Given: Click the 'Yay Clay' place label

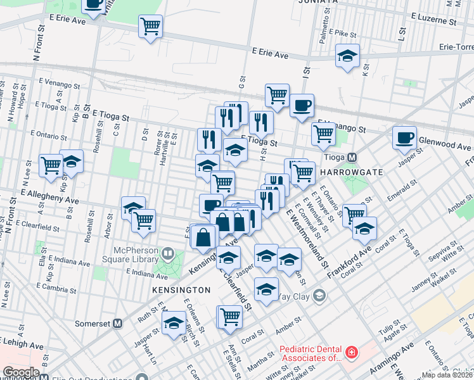Looking at the screenshot, I should (x=293, y=296).
